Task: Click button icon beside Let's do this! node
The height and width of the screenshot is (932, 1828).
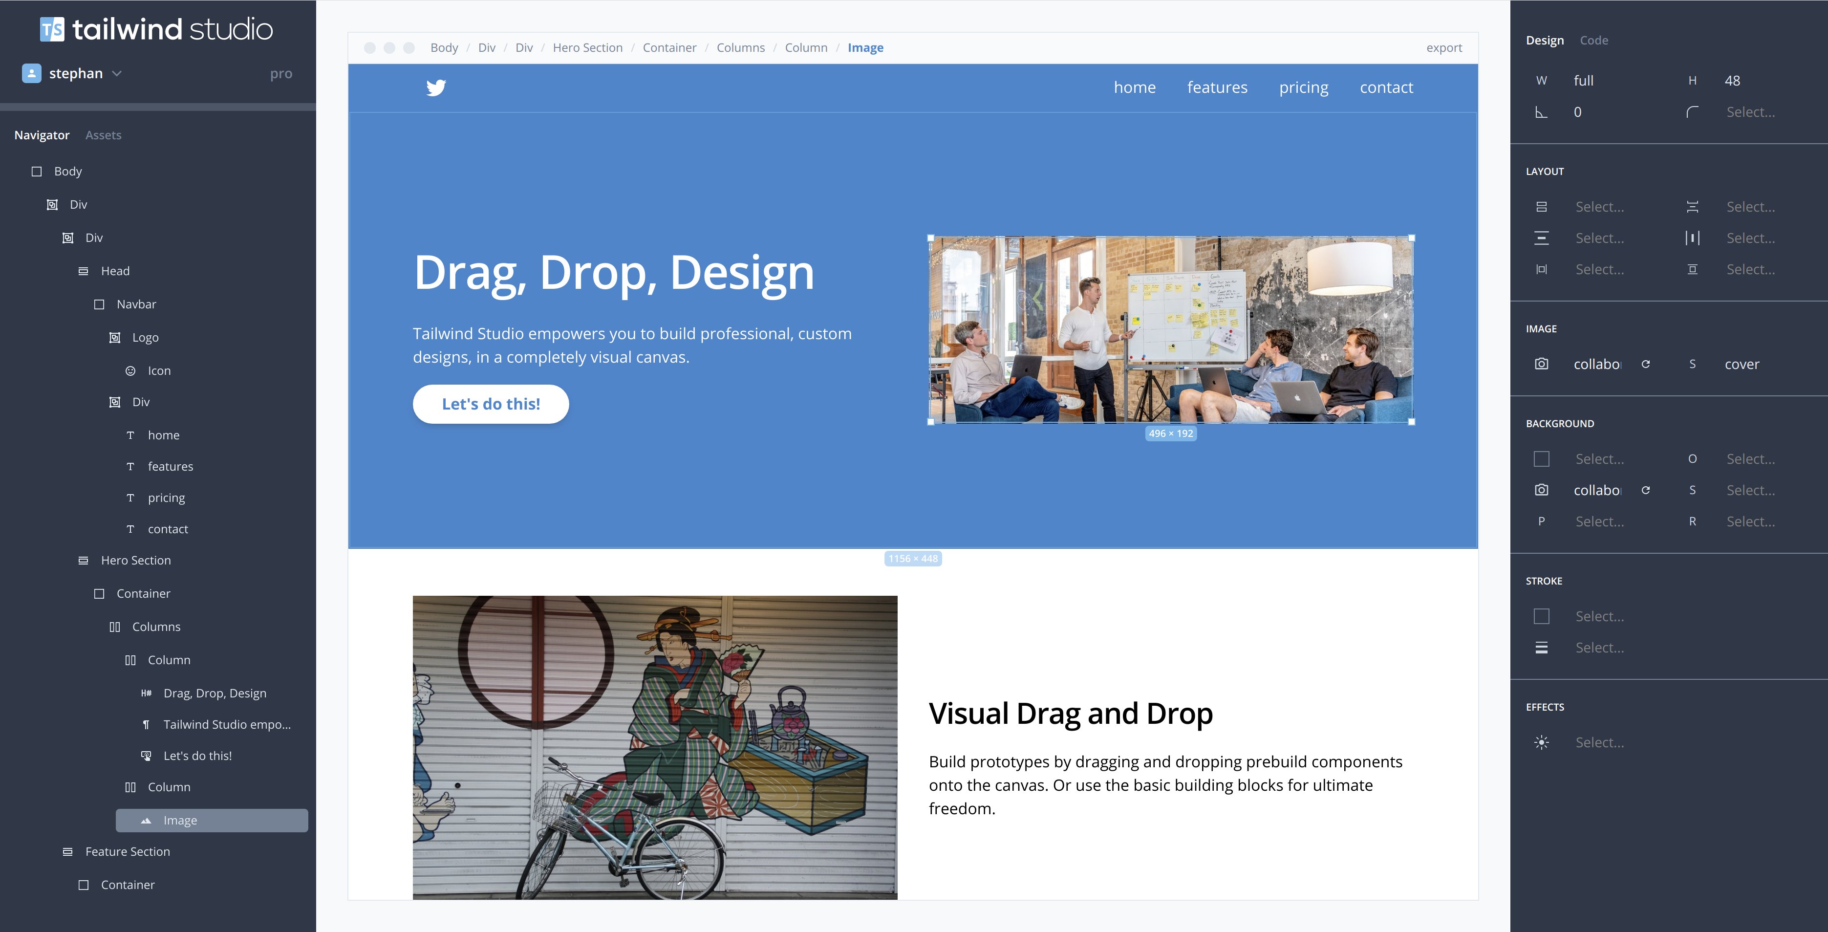Action: pos(146,756)
